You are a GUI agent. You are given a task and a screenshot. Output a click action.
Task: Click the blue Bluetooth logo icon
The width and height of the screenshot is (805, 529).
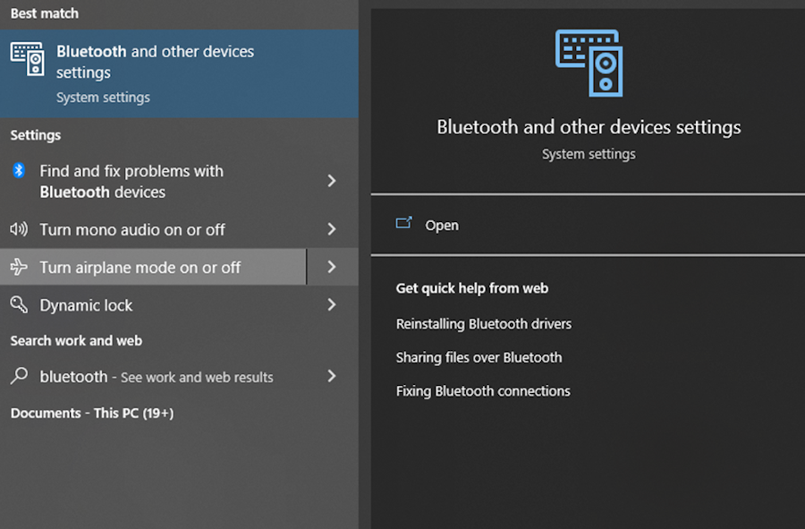[19, 170]
